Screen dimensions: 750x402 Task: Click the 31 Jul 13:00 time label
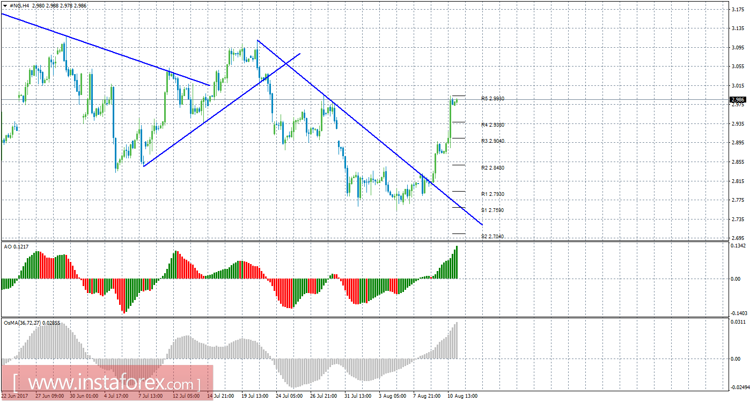[358, 396]
